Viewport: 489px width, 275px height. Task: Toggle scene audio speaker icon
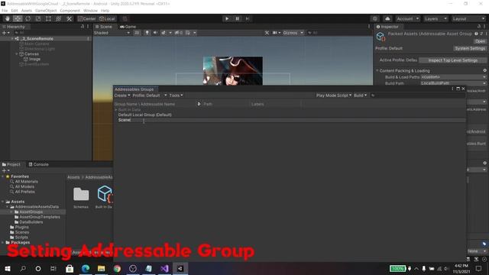(155, 33)
